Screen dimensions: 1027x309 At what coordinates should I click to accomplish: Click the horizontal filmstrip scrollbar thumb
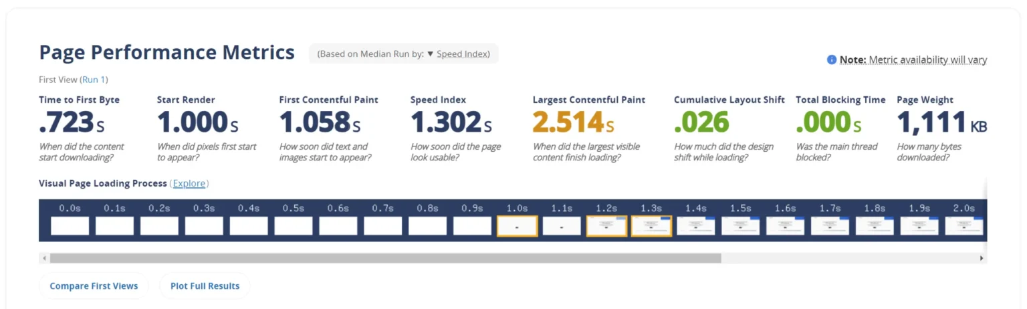click(385, 258)
